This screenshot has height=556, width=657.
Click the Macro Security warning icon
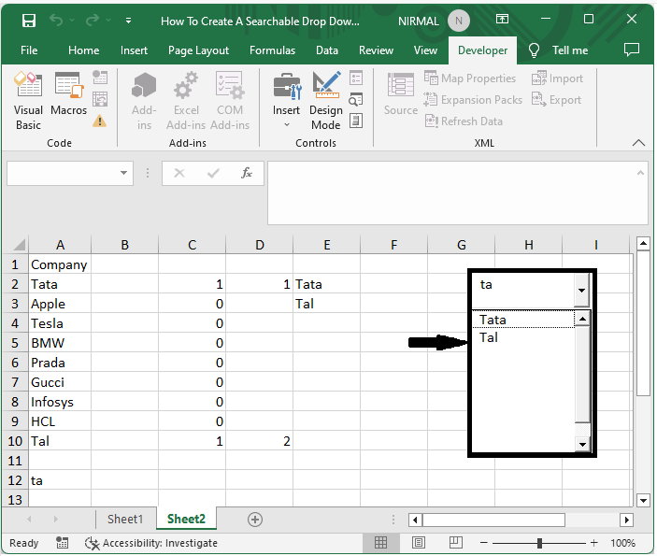point(99,121)
